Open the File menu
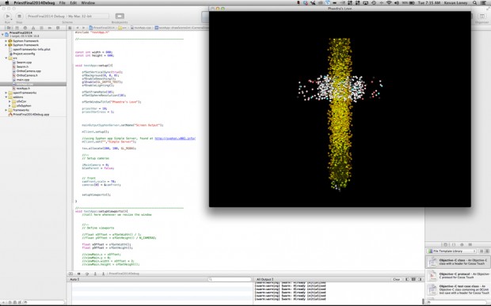The width and height of the screenshot is (491, 306). 63,3
